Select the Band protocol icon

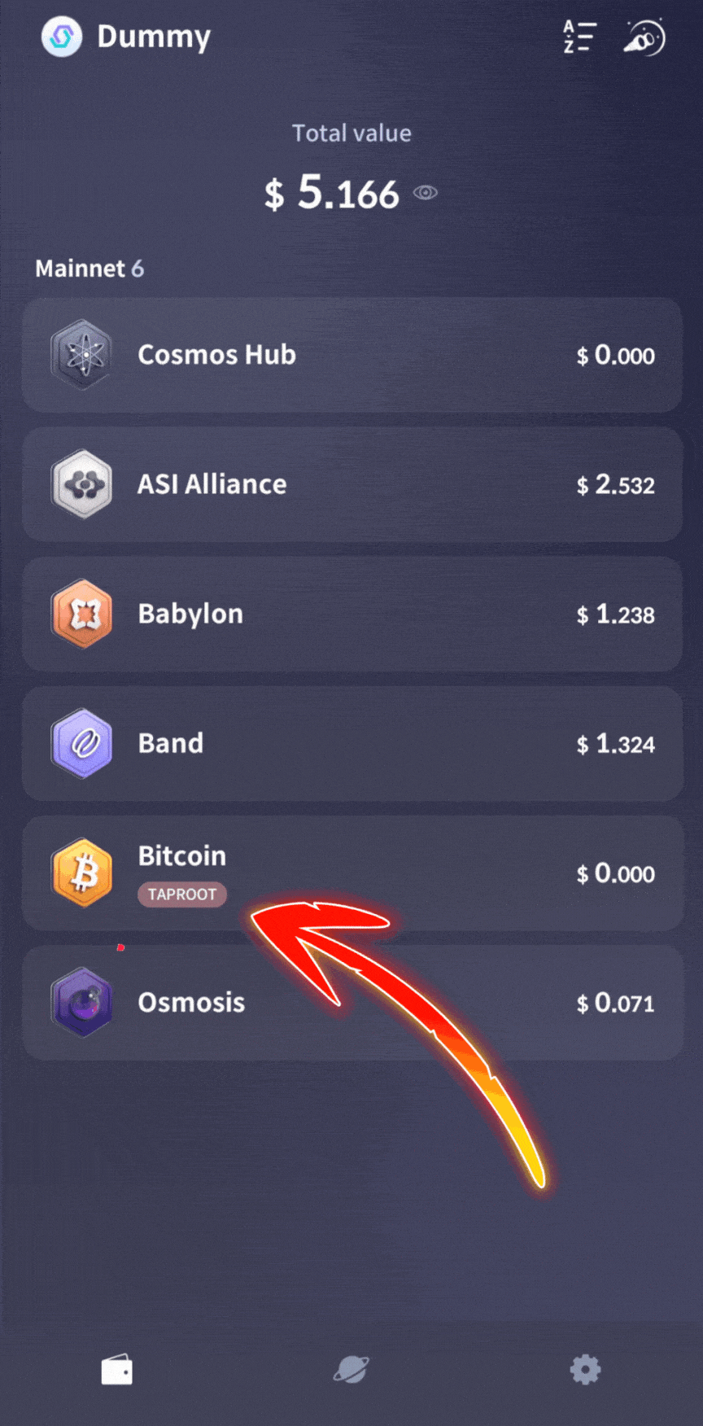click(82, 743)
